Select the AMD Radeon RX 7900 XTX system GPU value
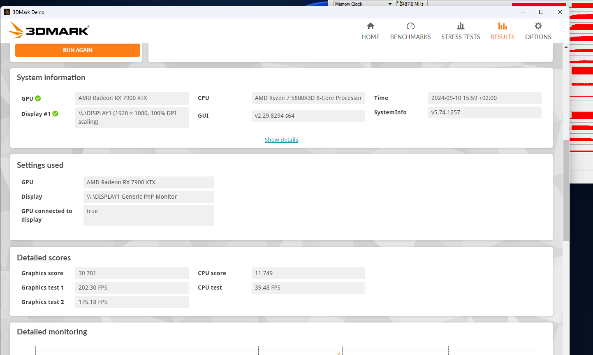The height and width of the screenshot is (355, 593). pos(132,98)
